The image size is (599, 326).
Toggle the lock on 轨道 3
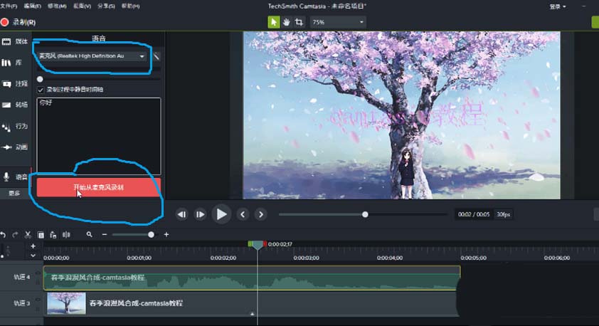click(38, 308)
